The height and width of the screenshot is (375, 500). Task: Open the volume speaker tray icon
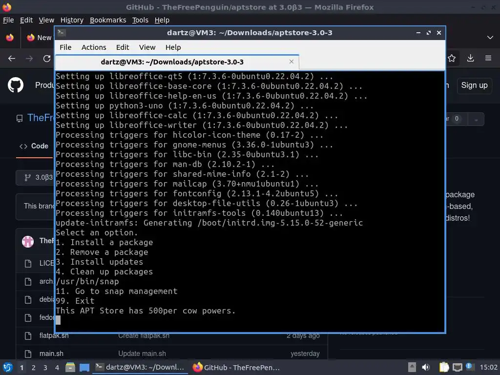[x=425, y=367]
